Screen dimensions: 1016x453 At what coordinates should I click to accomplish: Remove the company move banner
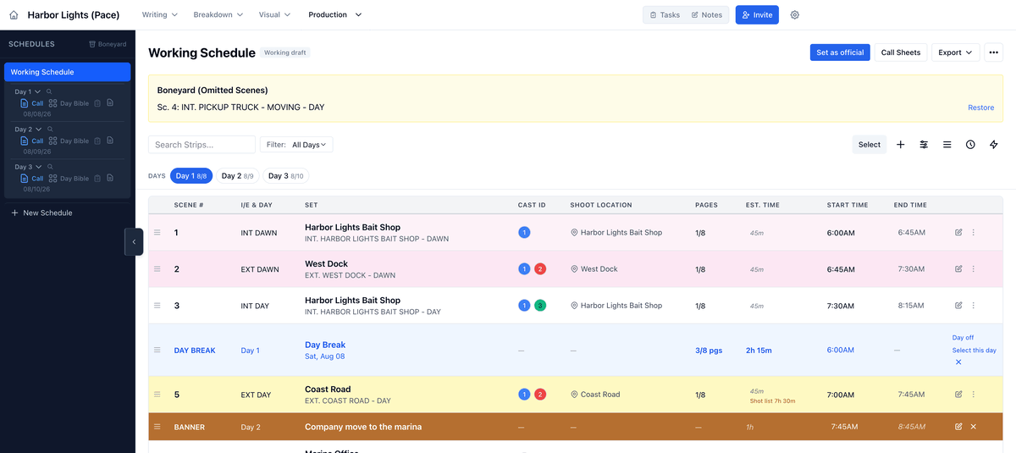[974, 427]
